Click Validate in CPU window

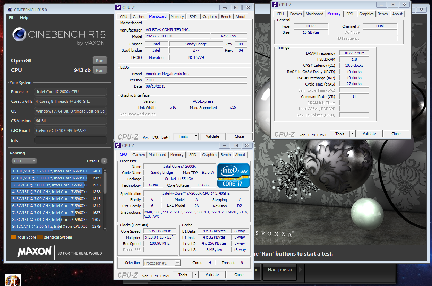212,275
